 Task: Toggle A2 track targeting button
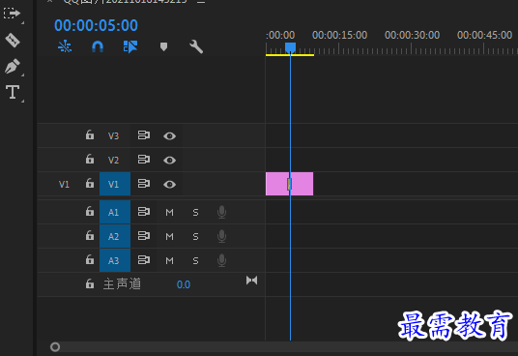pos(115,236)
